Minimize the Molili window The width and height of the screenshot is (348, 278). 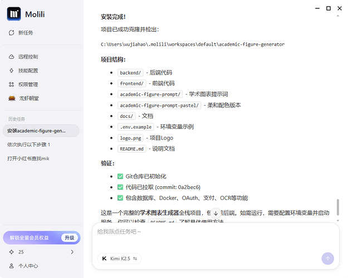point(317,8)
